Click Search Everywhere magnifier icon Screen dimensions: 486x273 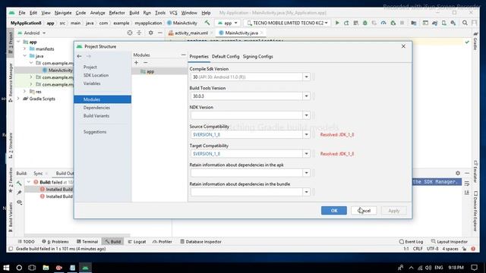465,23
